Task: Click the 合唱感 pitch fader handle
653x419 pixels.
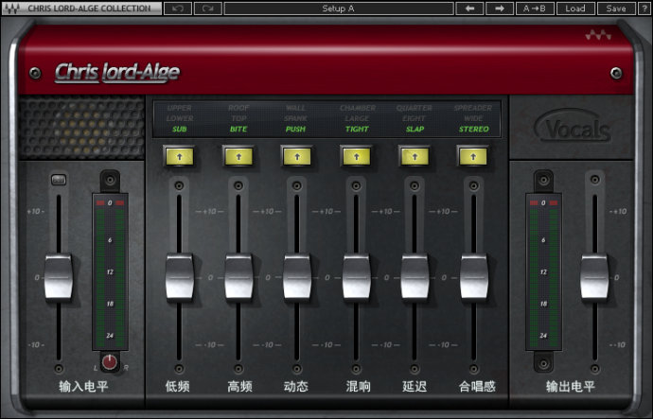Action: click(473, 277)
